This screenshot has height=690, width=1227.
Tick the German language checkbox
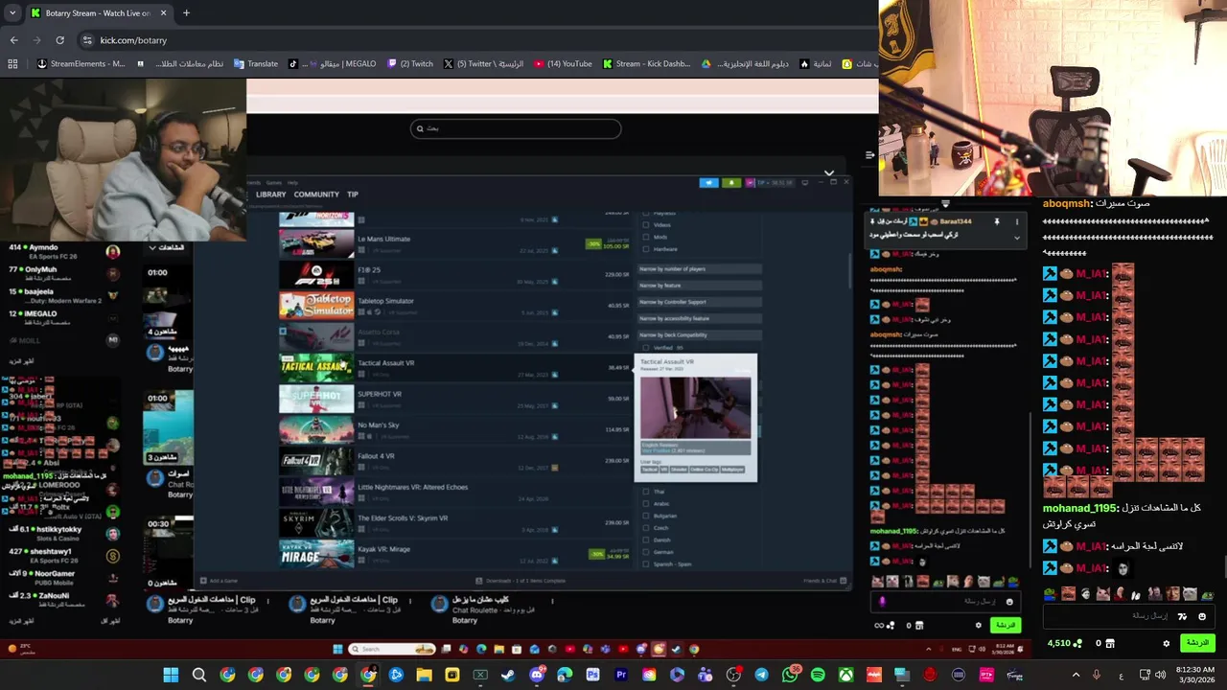pos(646,552)
